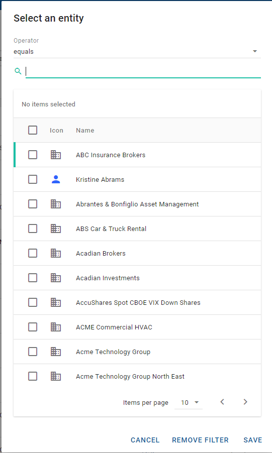The width and height of the screenshot is (272, 453).
Task: Click the person icon for Kristine Abrams
Action: point(56,179)
